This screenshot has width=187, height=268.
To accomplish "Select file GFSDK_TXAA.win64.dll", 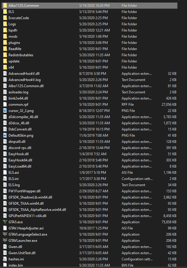I will coord(26,204).
